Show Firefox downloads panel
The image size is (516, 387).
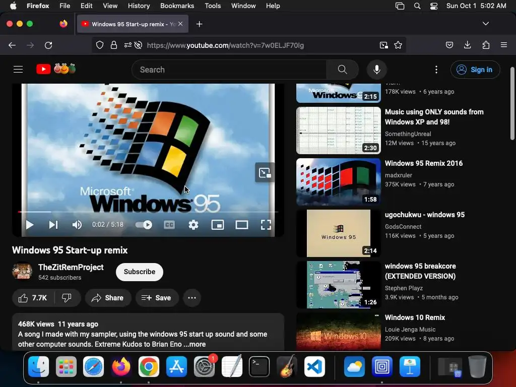467,45
